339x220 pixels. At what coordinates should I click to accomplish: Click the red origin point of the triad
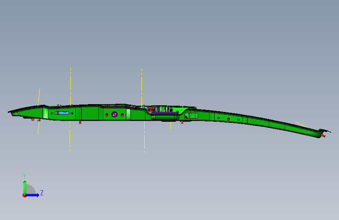point(24,195)
